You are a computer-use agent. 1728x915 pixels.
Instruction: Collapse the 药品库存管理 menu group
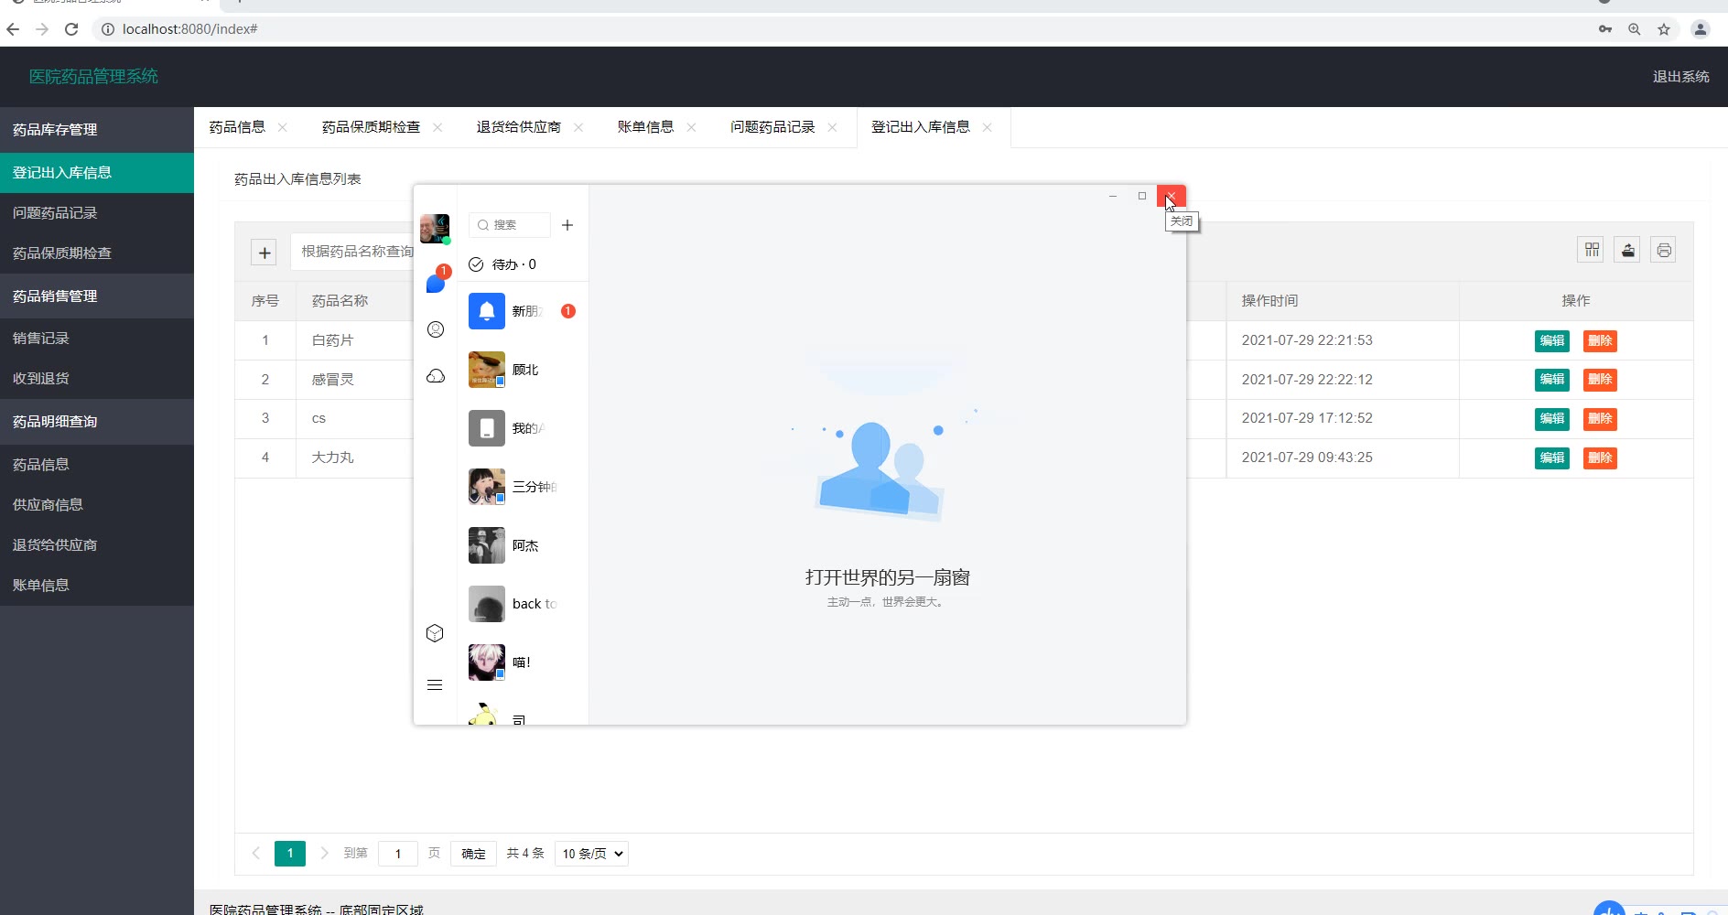(97, 130)
